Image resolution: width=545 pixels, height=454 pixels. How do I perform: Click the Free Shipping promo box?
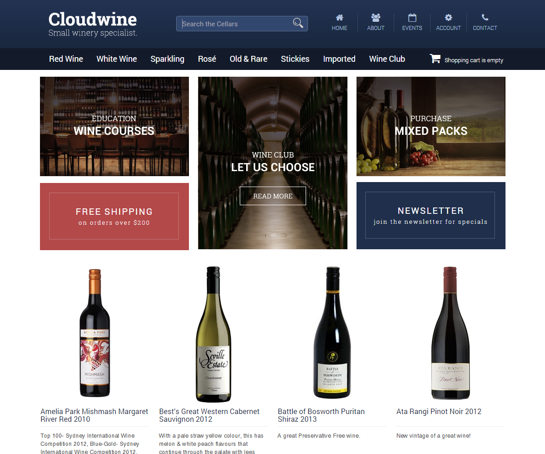tap(114, 217)
